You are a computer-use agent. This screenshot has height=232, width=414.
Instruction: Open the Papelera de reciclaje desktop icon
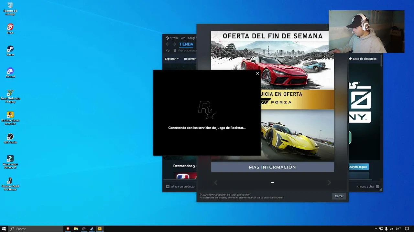coord(10,9)
